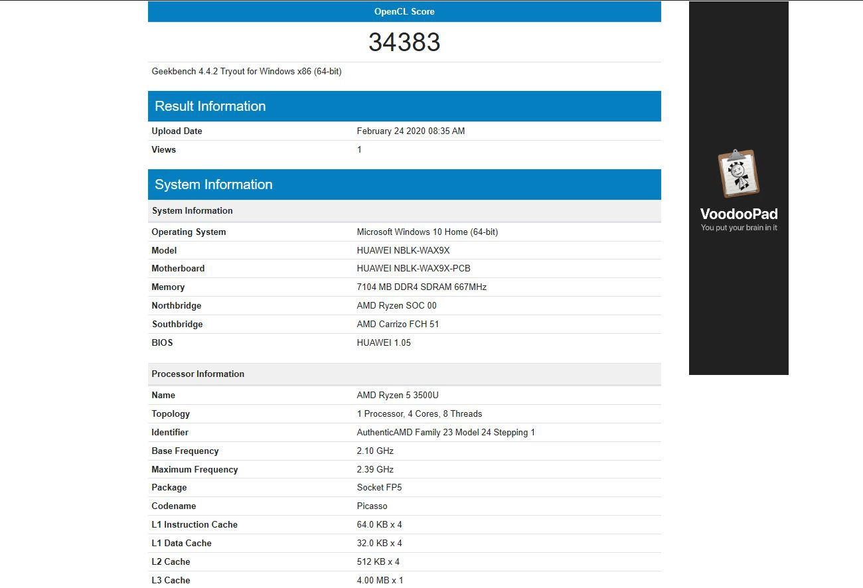Select L1 Instruction Cache value 64.0 KB x 4
Screen dimensions: 863x588
380,524
